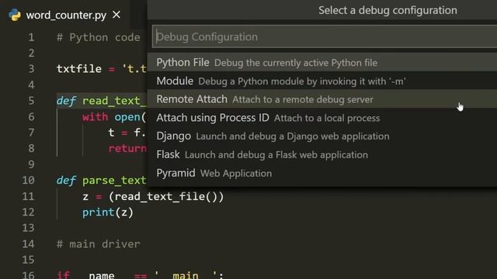
Task: Select the Flask debug configuration
Action: [322, 155]
